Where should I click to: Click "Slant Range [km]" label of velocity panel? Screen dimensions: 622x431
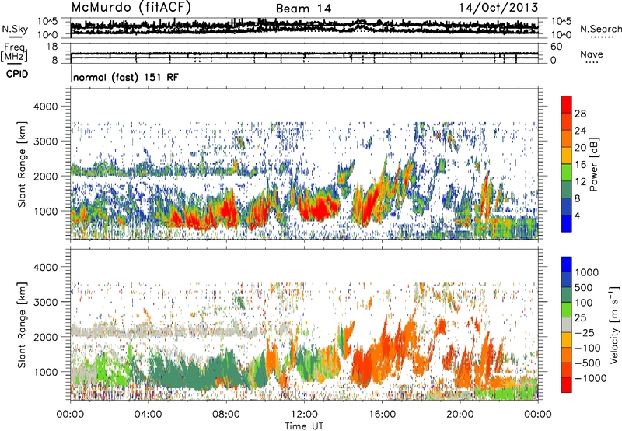[x=22, y=325]
